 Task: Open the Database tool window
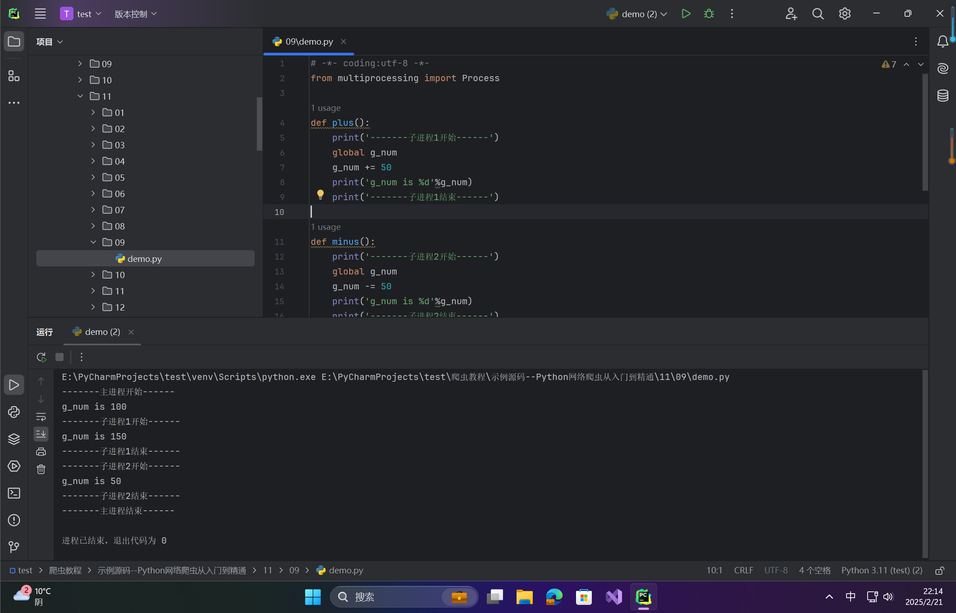942,96
